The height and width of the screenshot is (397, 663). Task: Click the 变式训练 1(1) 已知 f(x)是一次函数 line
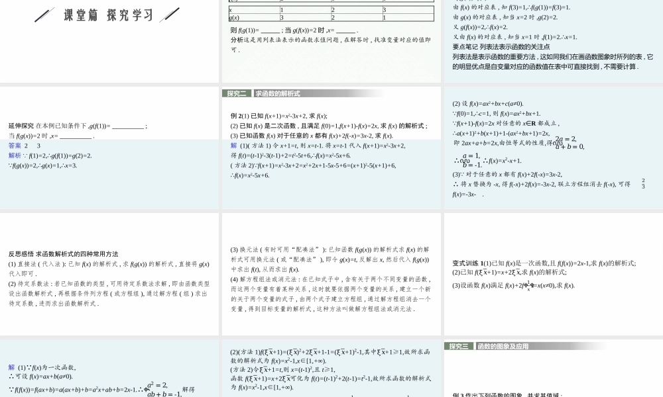click(544, 263)
